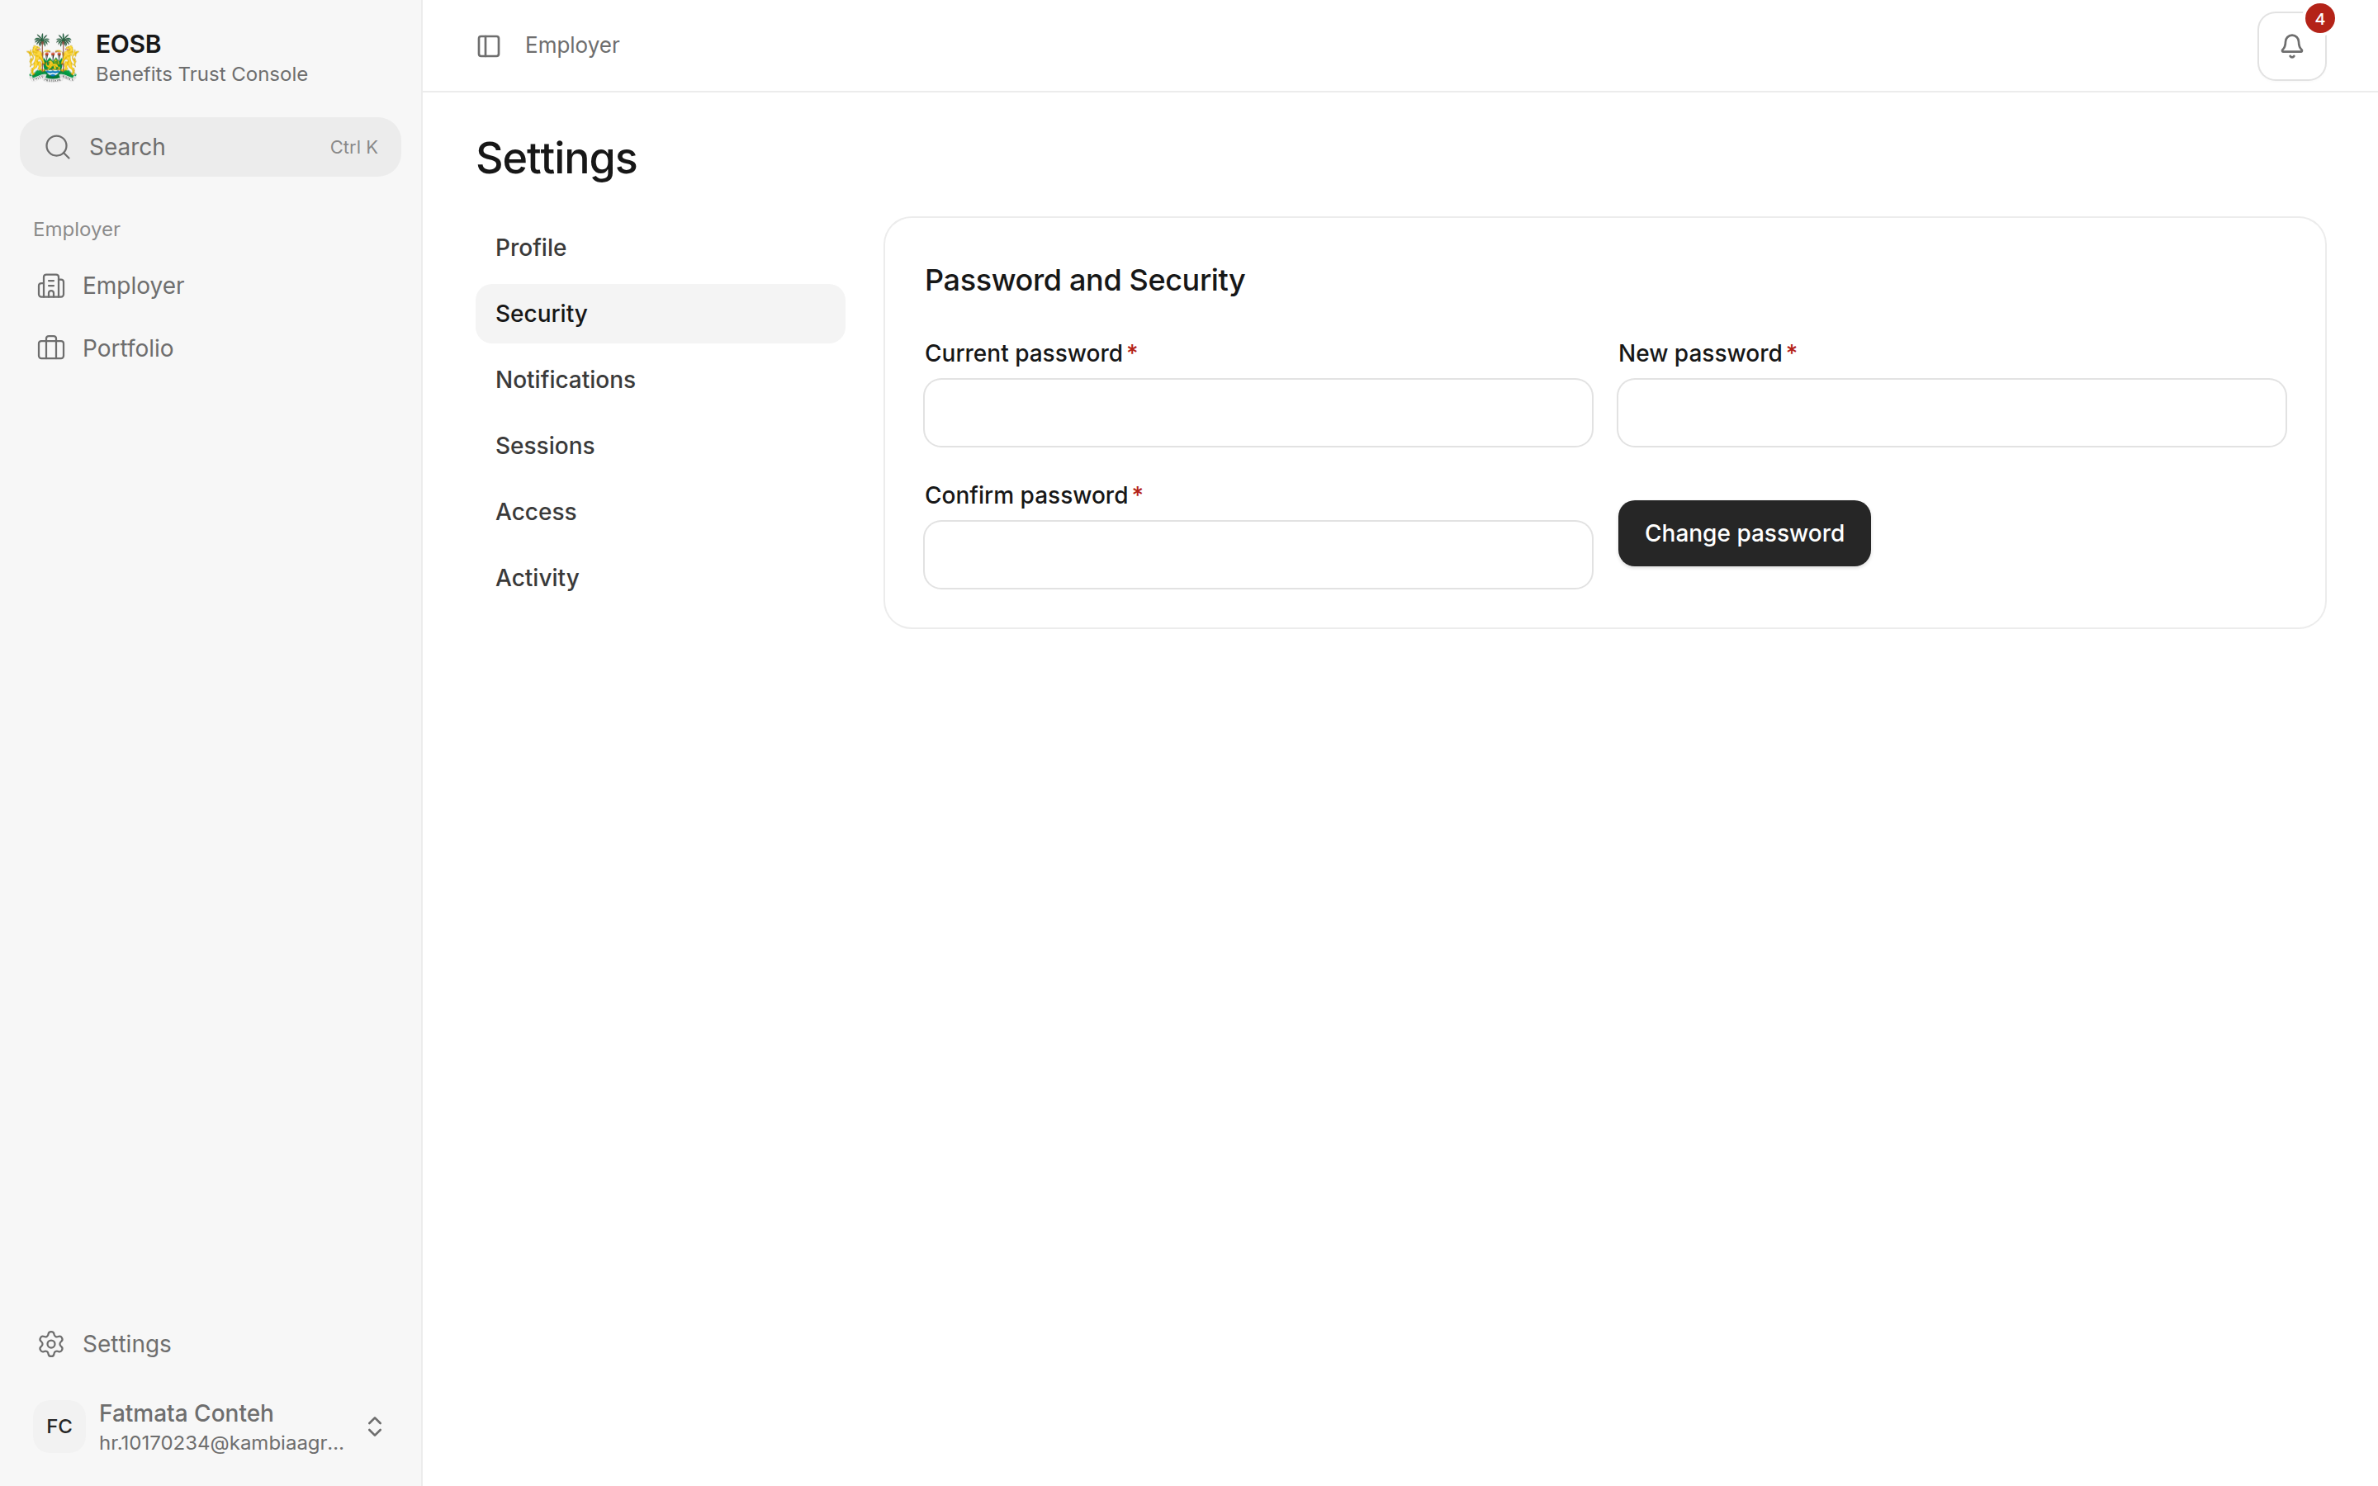Click the Employer building icon in sidebar

point(51,286)
